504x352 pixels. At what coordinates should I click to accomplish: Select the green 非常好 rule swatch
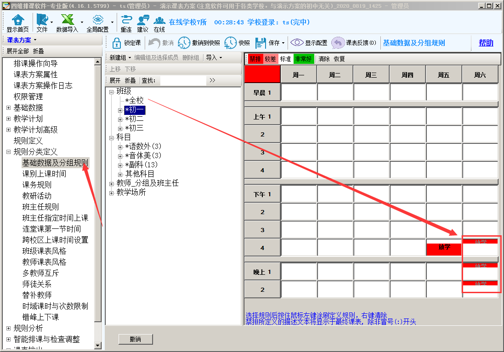(x=303, y=59)
